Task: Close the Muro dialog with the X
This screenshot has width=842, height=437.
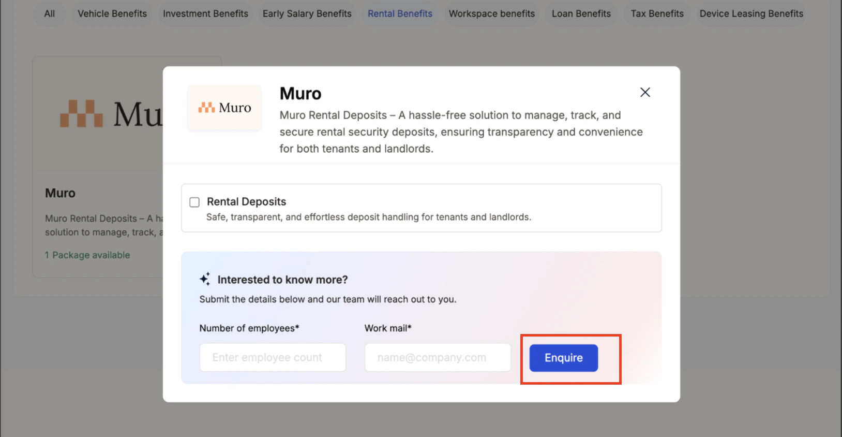Action: [645, 92]
